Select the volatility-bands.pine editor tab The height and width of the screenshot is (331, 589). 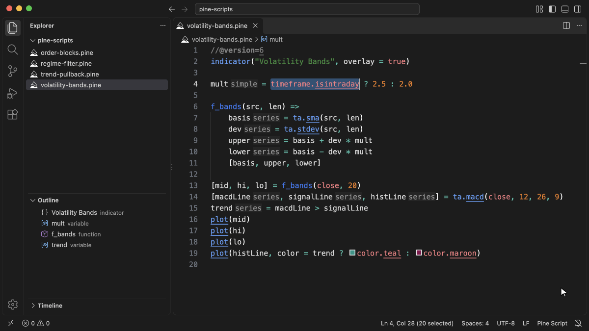click(217, 25)
